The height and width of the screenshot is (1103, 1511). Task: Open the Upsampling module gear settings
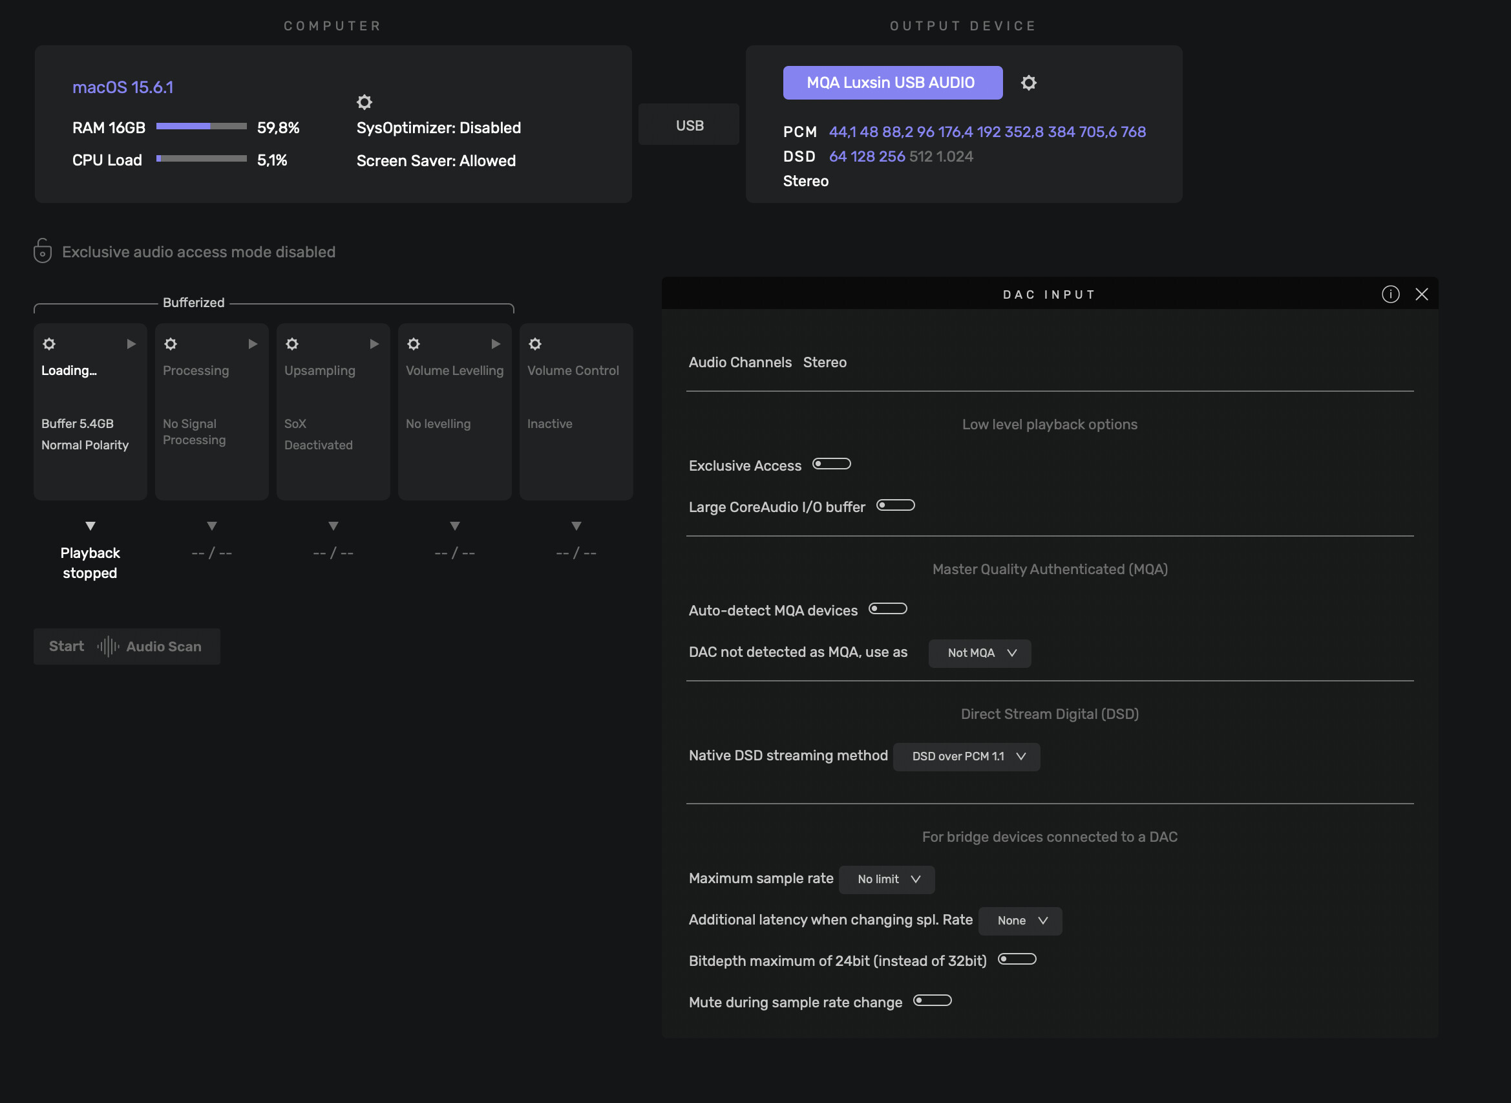pos(292,344)
